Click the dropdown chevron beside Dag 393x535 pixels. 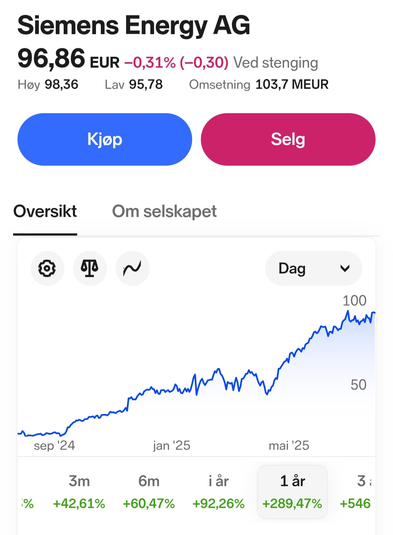pos(345,268)
